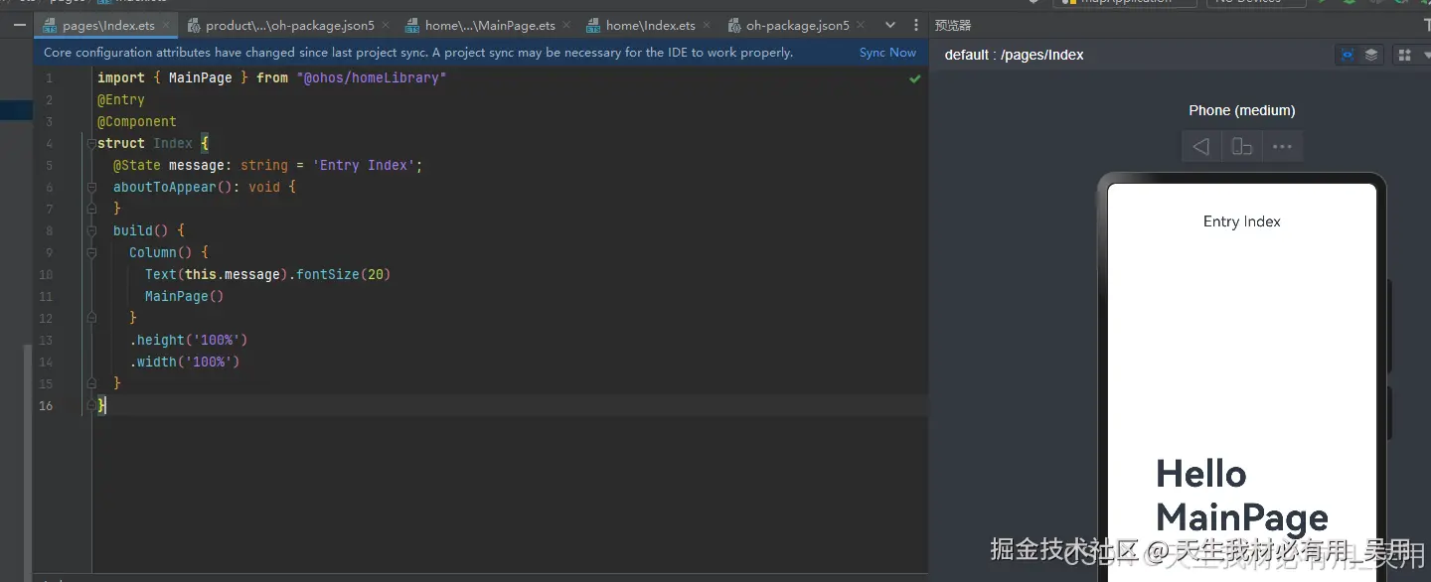Toggle previewer layers view icon
The width and height of the screenshot is (1431, 582).
point(1371,56)
